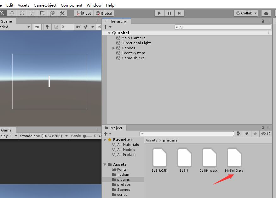Viewport: 276px width, 198px height.
Task: Switch to the Game tab
Action: pos(6,130)
